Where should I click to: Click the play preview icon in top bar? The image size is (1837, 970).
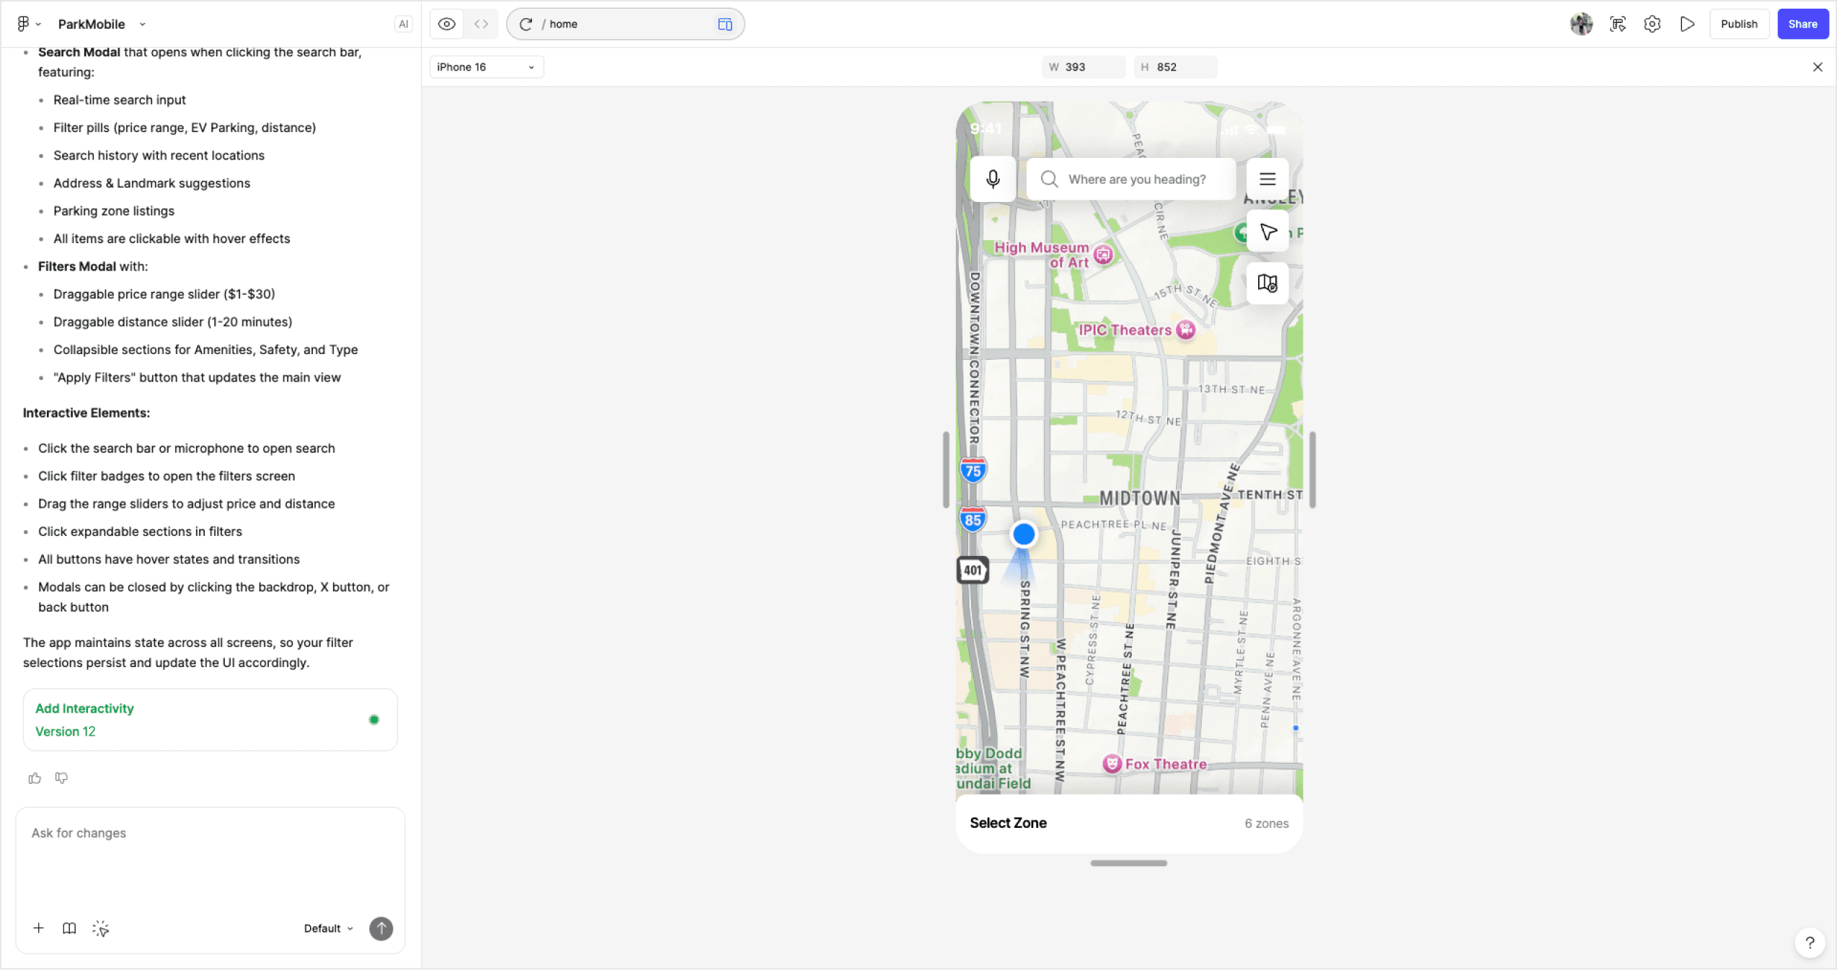click(x=1687, y=24)
